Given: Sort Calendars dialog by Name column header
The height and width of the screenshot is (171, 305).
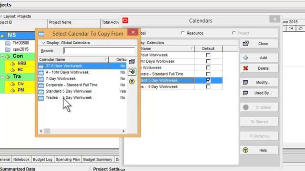Looking at the screenshot, I should tap(167, 48).
